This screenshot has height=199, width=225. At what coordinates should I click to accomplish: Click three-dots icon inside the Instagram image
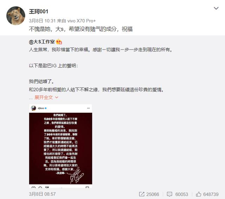[88, 108]
